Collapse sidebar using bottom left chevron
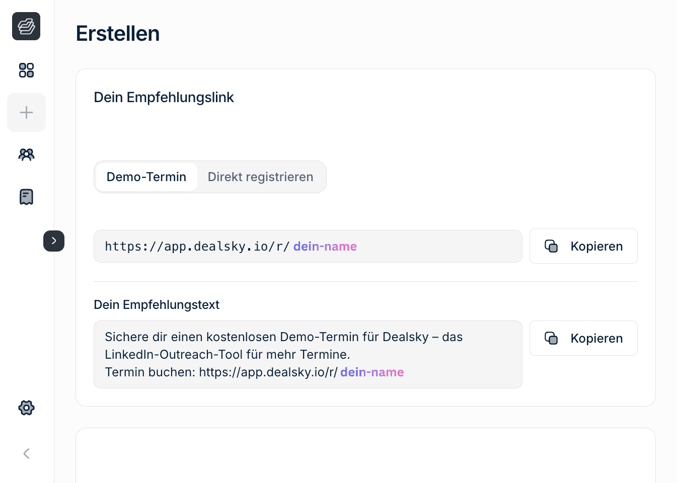Viewport: 677px width, 483px height. [26, 453]
